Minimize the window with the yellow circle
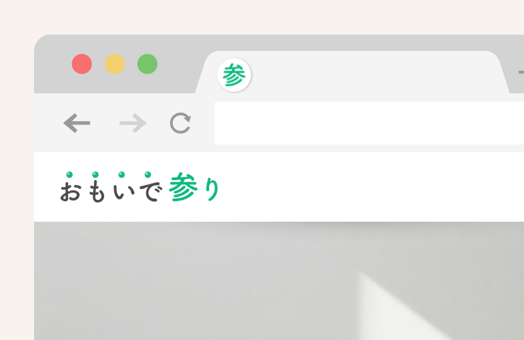Screen dimensions: 524x340 [x=114, y=64]
